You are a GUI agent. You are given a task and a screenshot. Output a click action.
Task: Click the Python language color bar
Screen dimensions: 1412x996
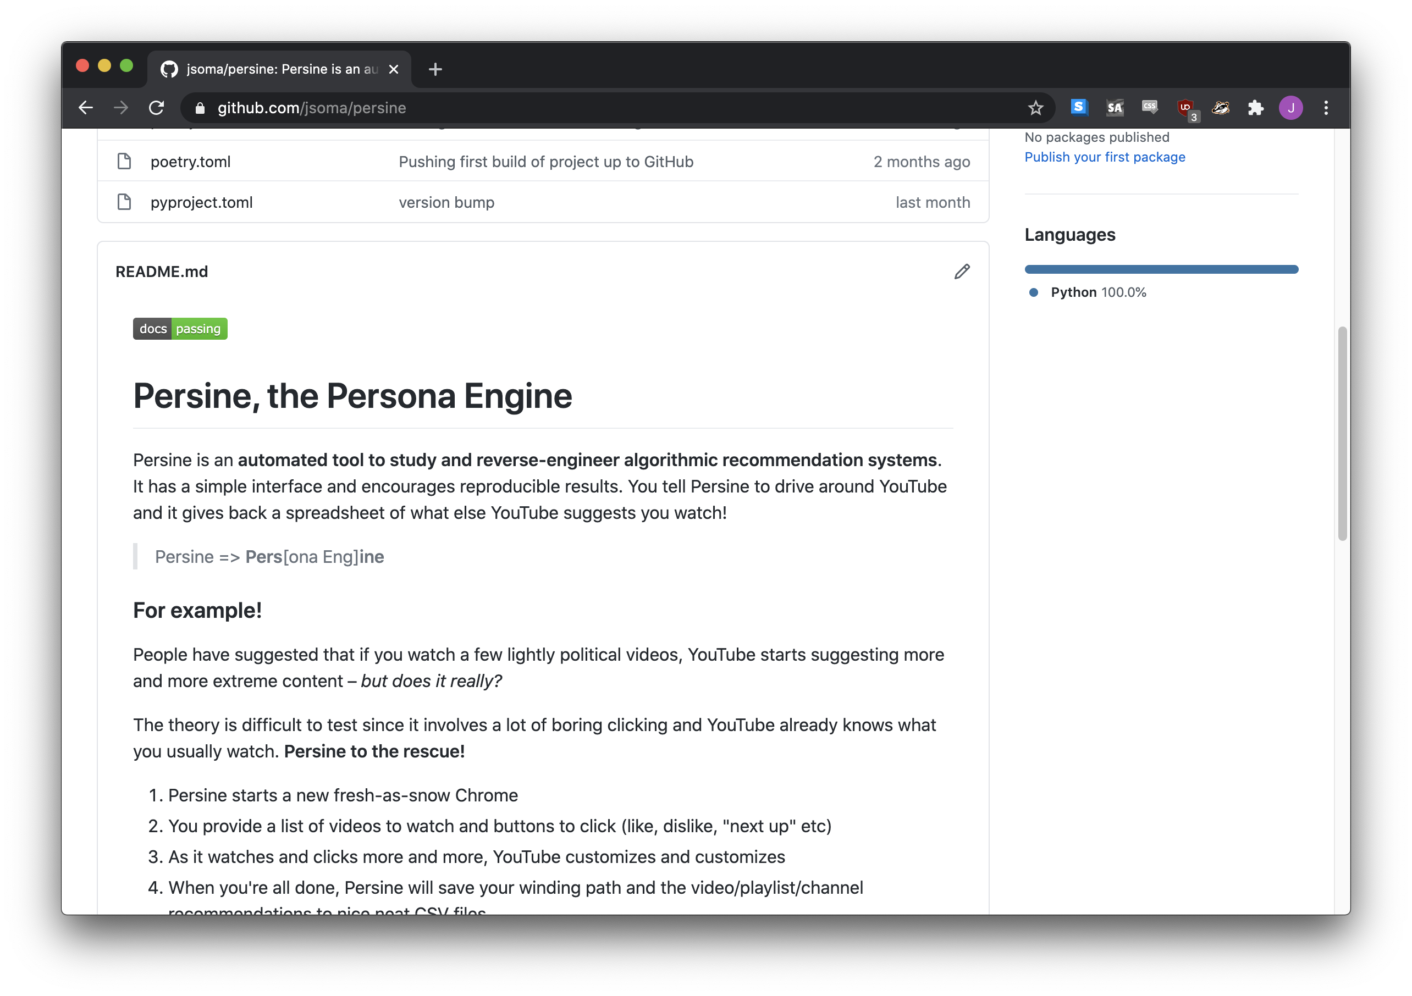[x=1161, y=269]
